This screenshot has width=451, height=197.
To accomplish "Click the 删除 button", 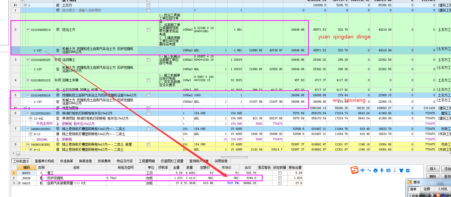I will [x=433, y=176].
